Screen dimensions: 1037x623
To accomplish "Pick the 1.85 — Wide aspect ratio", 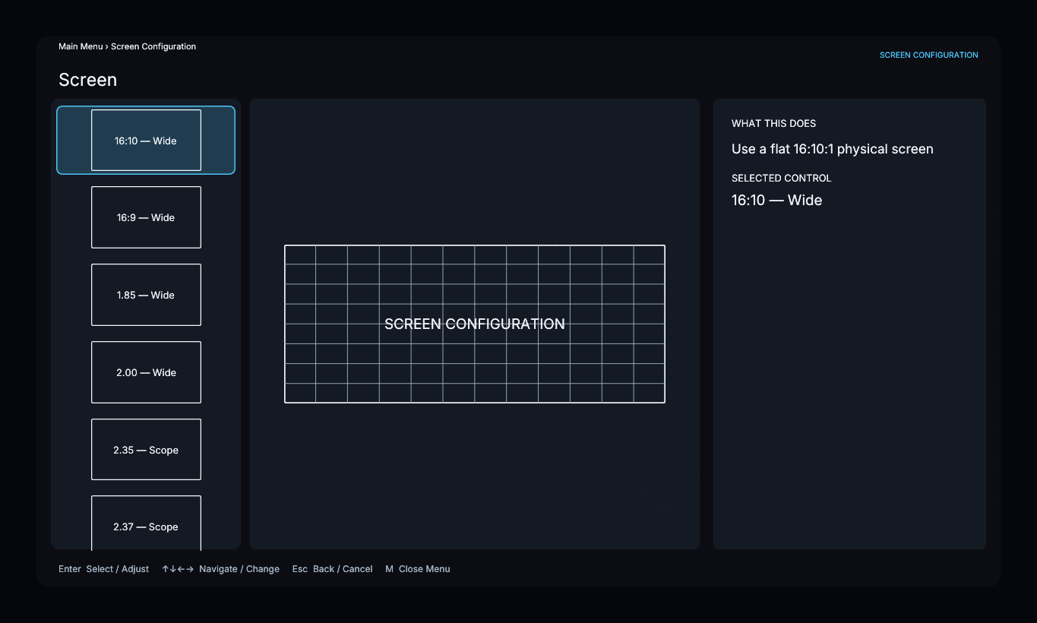I will [x=146, y=295].
